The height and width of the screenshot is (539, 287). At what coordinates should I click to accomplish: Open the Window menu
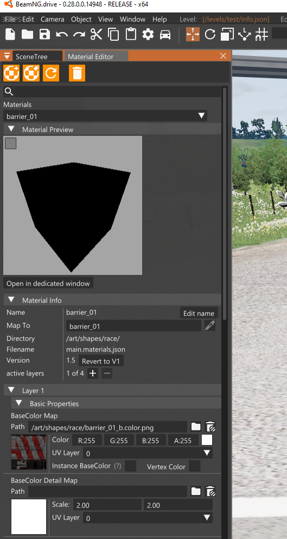[x=132, y=19]
